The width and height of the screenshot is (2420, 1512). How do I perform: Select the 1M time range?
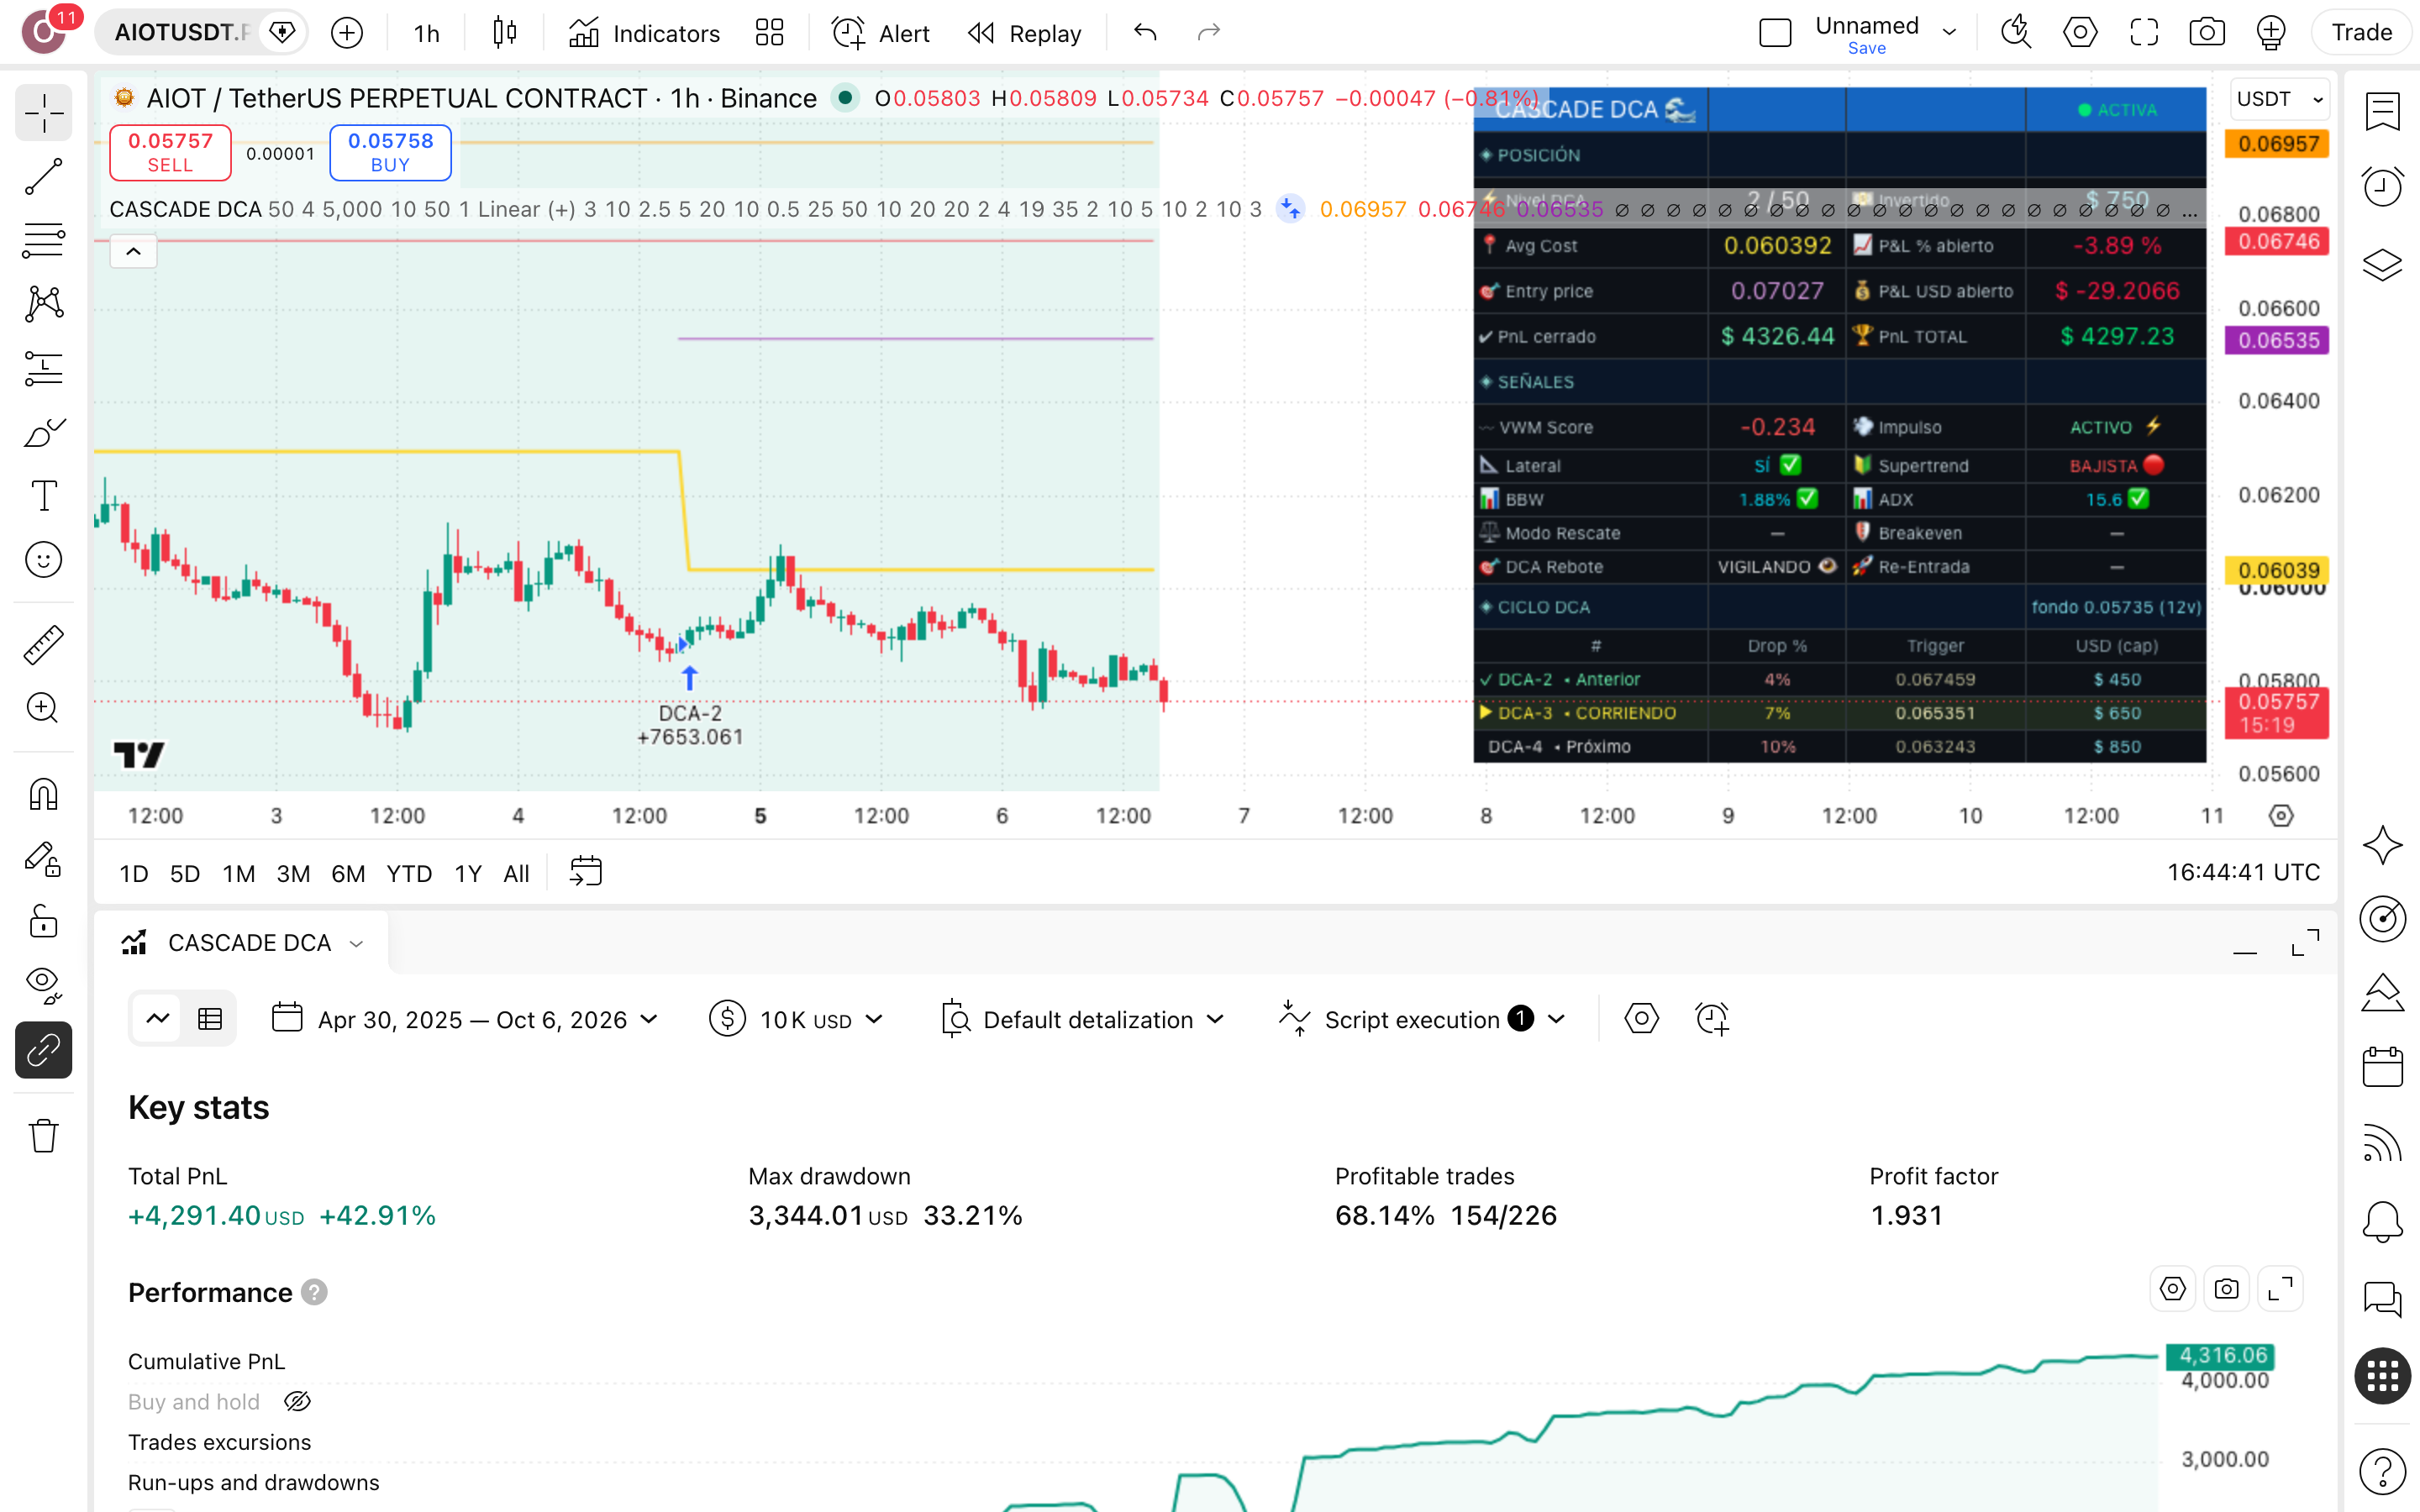pyautogui.click(x=238, y=873)
